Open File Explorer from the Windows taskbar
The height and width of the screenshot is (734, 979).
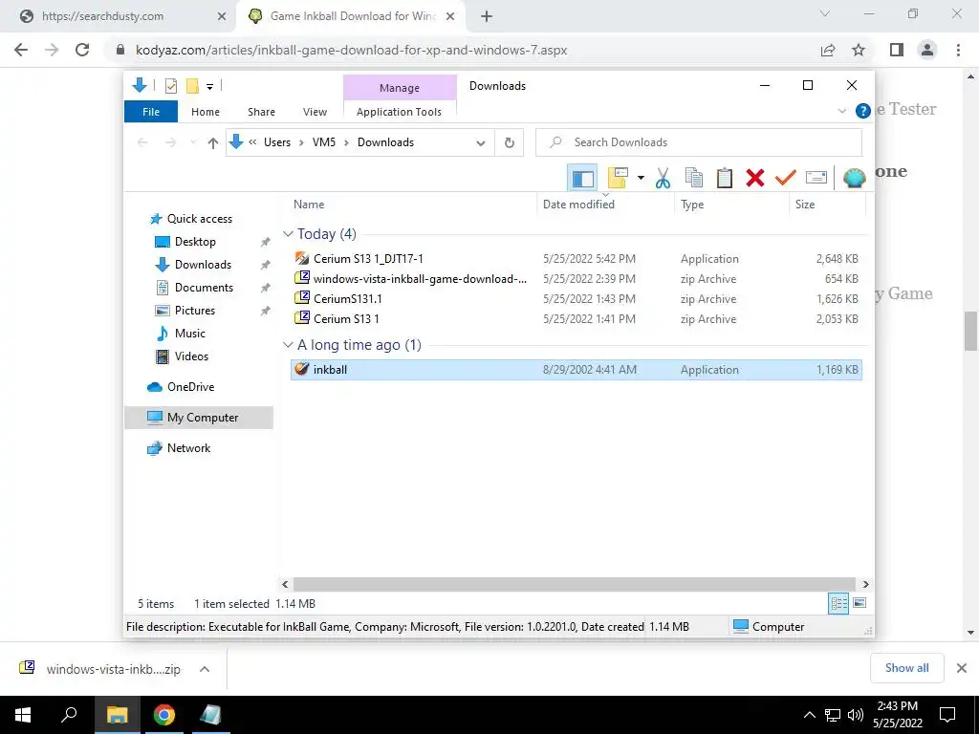(117, 715)
